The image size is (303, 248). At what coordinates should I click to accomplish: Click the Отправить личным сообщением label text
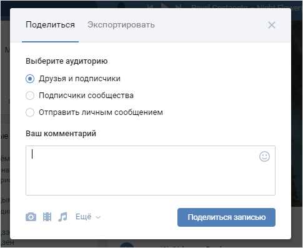click(101, 112)
